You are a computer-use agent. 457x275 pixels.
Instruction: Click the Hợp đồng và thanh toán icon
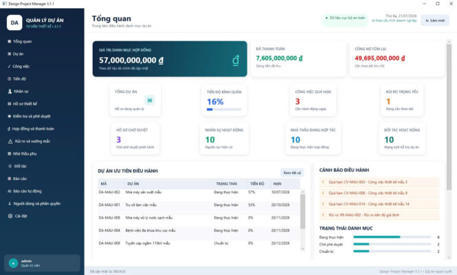[x=9, y=129]
